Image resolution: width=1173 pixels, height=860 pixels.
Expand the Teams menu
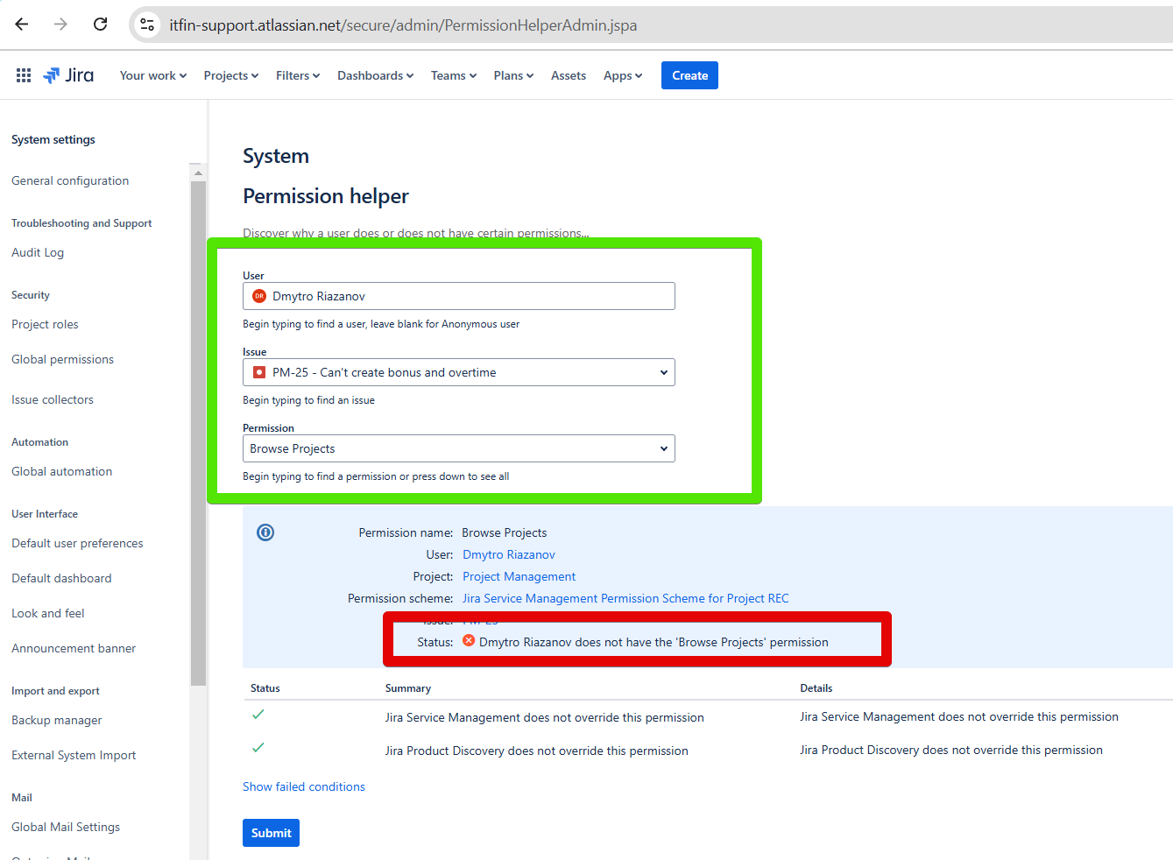click(454, 75)
